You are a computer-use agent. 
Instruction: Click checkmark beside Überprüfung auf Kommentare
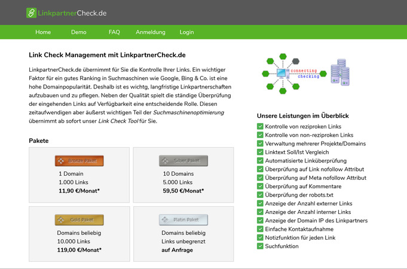[x=260, y=187]
